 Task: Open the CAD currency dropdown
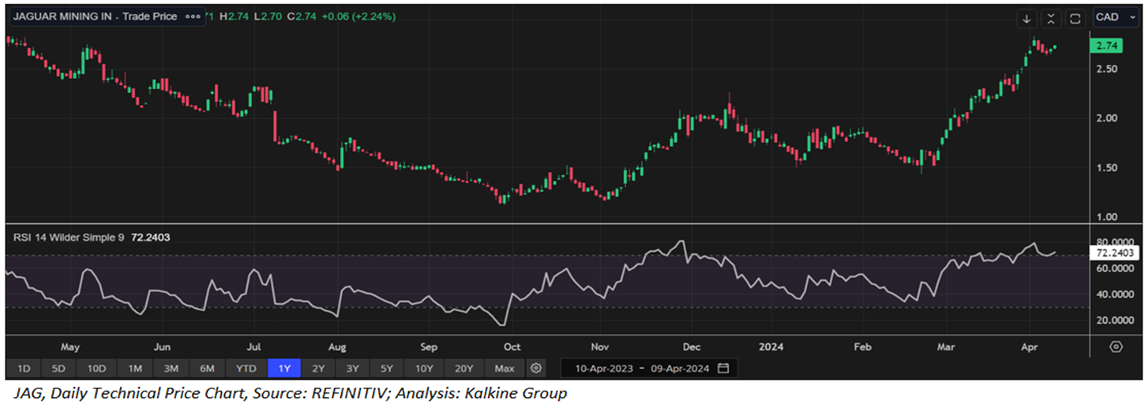pos(1114,18)
